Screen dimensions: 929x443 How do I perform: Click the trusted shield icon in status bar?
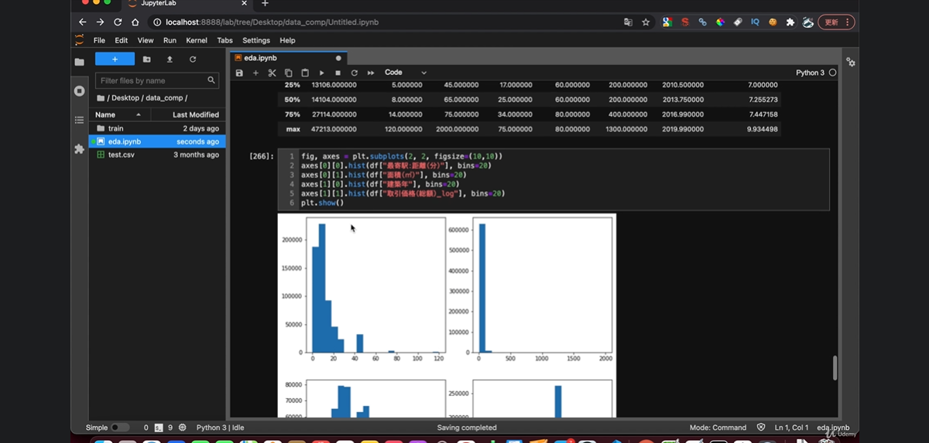[761, 428]
